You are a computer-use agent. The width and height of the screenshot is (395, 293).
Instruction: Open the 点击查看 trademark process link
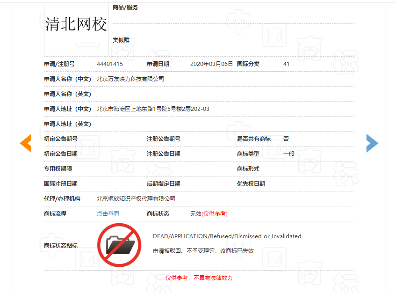[108, 214]
